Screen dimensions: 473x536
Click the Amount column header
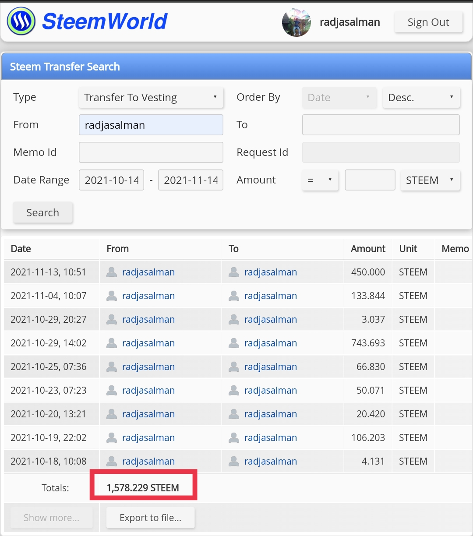pos(368,249)
